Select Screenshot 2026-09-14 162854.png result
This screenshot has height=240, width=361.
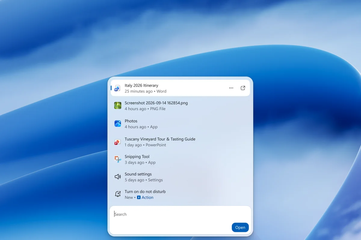tap(156, 103)
